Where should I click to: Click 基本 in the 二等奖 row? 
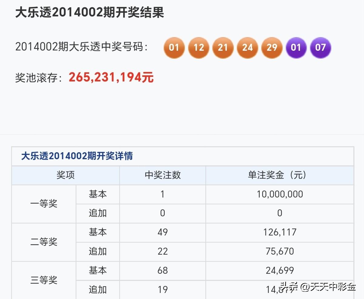tap(98, 232)
